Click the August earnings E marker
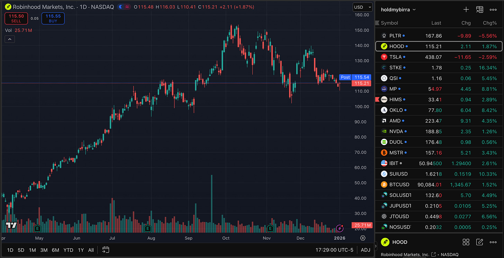504x258 pixels. 148,228
